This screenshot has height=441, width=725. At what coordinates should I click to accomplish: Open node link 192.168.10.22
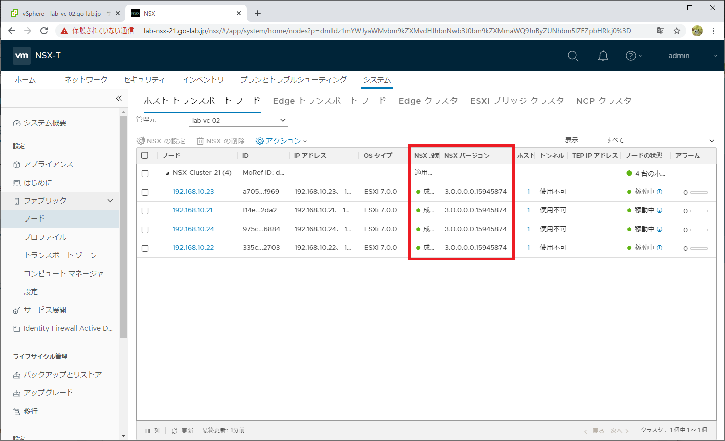(x=193, y=248)
